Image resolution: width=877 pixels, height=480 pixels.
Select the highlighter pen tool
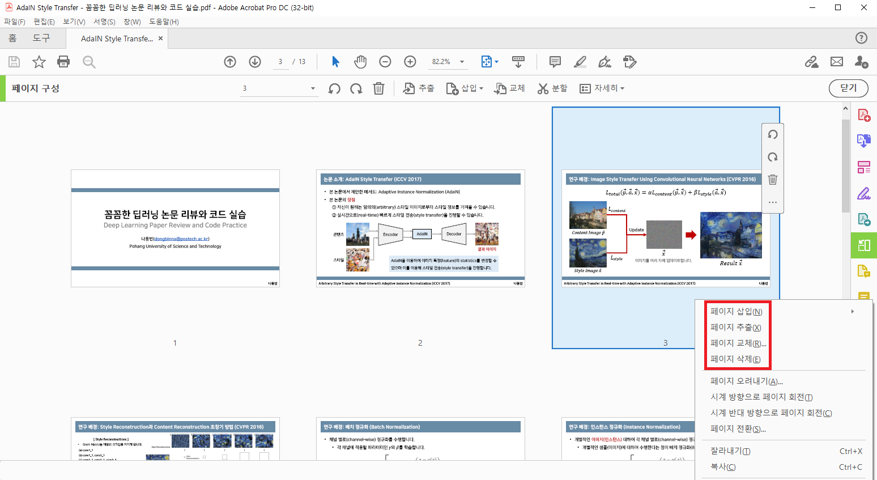pos(580,62)
